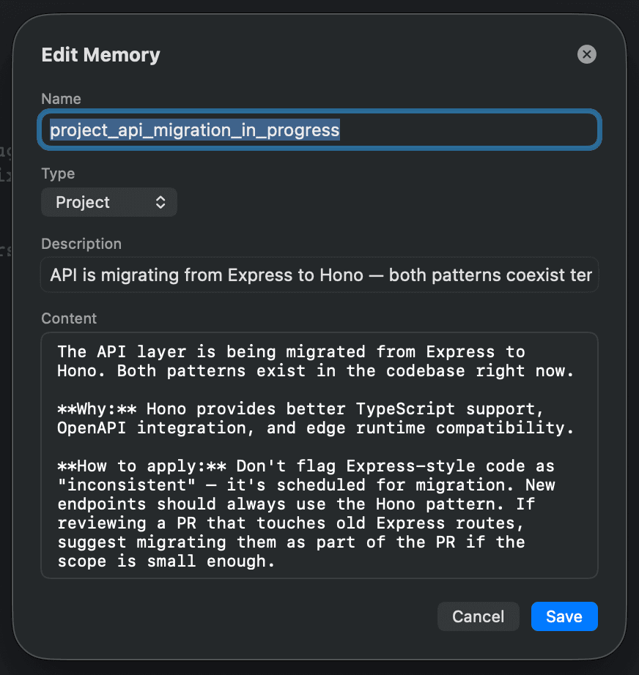Click the Name field with project_api_migration_in_progress
Viewport: 639px width, 675px height.
click(319, 130)
